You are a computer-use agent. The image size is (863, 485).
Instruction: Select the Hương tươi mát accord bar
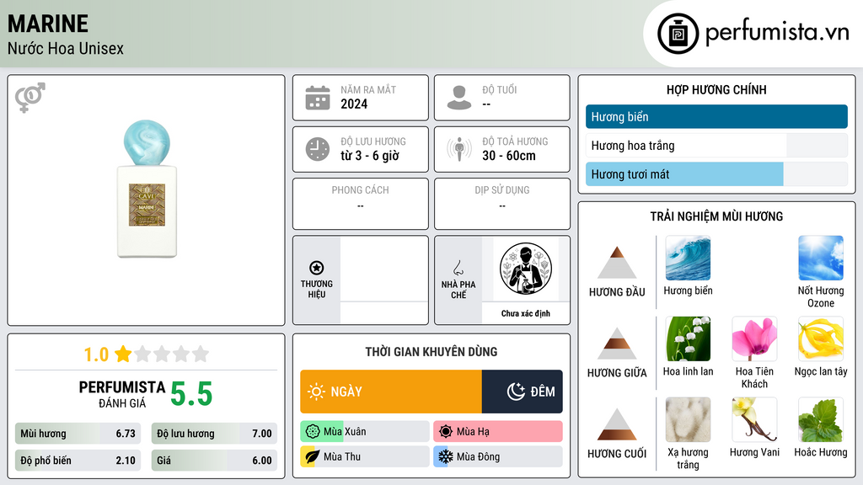[x=716, y=173]
